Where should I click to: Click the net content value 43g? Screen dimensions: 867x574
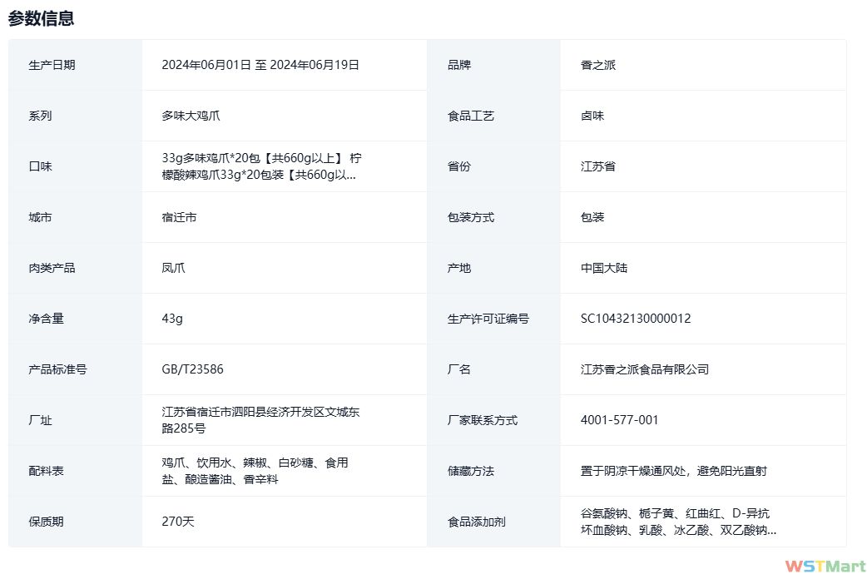tap(172, 319)
